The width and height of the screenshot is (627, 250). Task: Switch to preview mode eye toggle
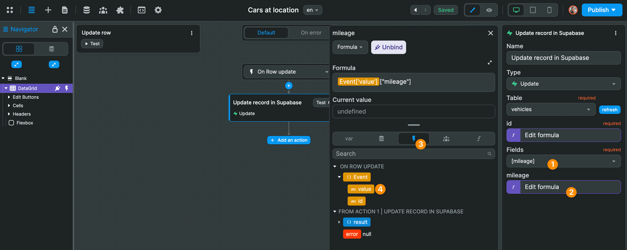coord(489,10)
